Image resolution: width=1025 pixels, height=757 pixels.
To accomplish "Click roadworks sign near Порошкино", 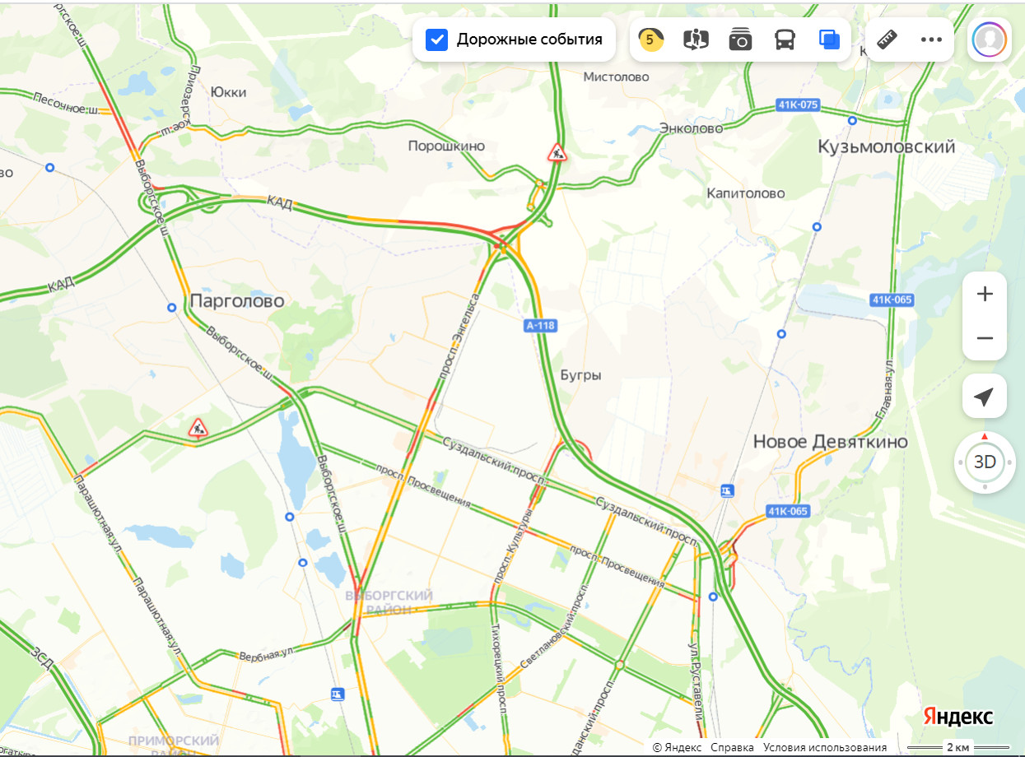I will [x=557, y=152].
